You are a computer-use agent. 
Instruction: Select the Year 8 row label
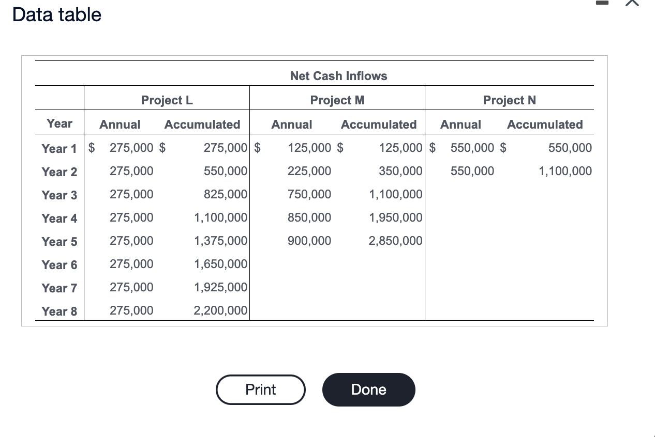[x=59, y=310]
